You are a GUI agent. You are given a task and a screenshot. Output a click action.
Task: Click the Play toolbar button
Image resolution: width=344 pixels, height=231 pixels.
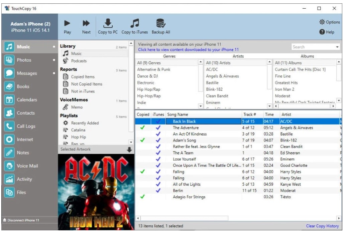point(67,27)
